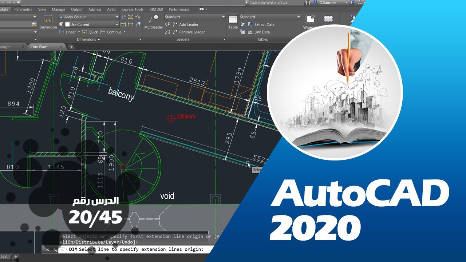Open the Anno Courier dimension style dropdown
This screenshot has height=262, width=466.
click(117, 17)
